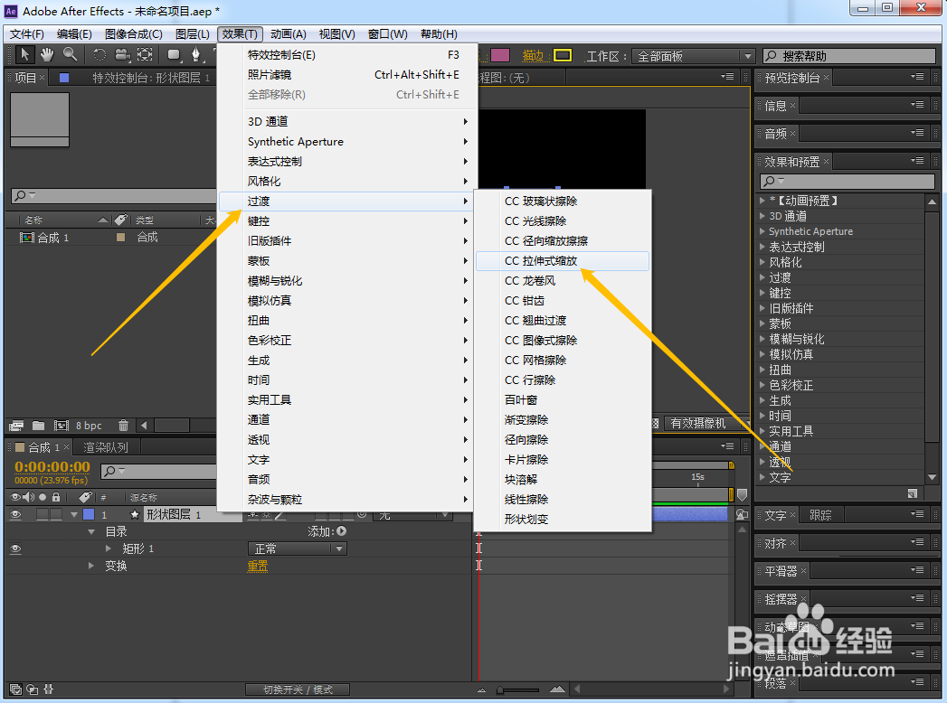This screenshot has height=703, width=947.
Task: Click the expand layer switches icon at bottom-left
Action: click(15, 689)
